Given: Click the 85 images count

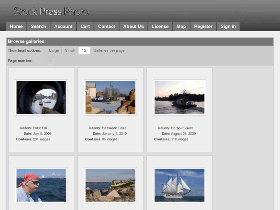Looking at the screenshot, I should tap(110, 139).
